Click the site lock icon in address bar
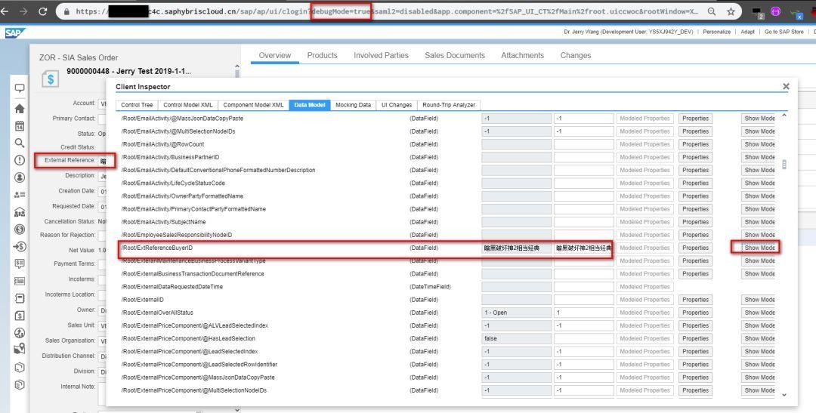Viewport: 816px width, 413px height. click(x=66, y=11)
